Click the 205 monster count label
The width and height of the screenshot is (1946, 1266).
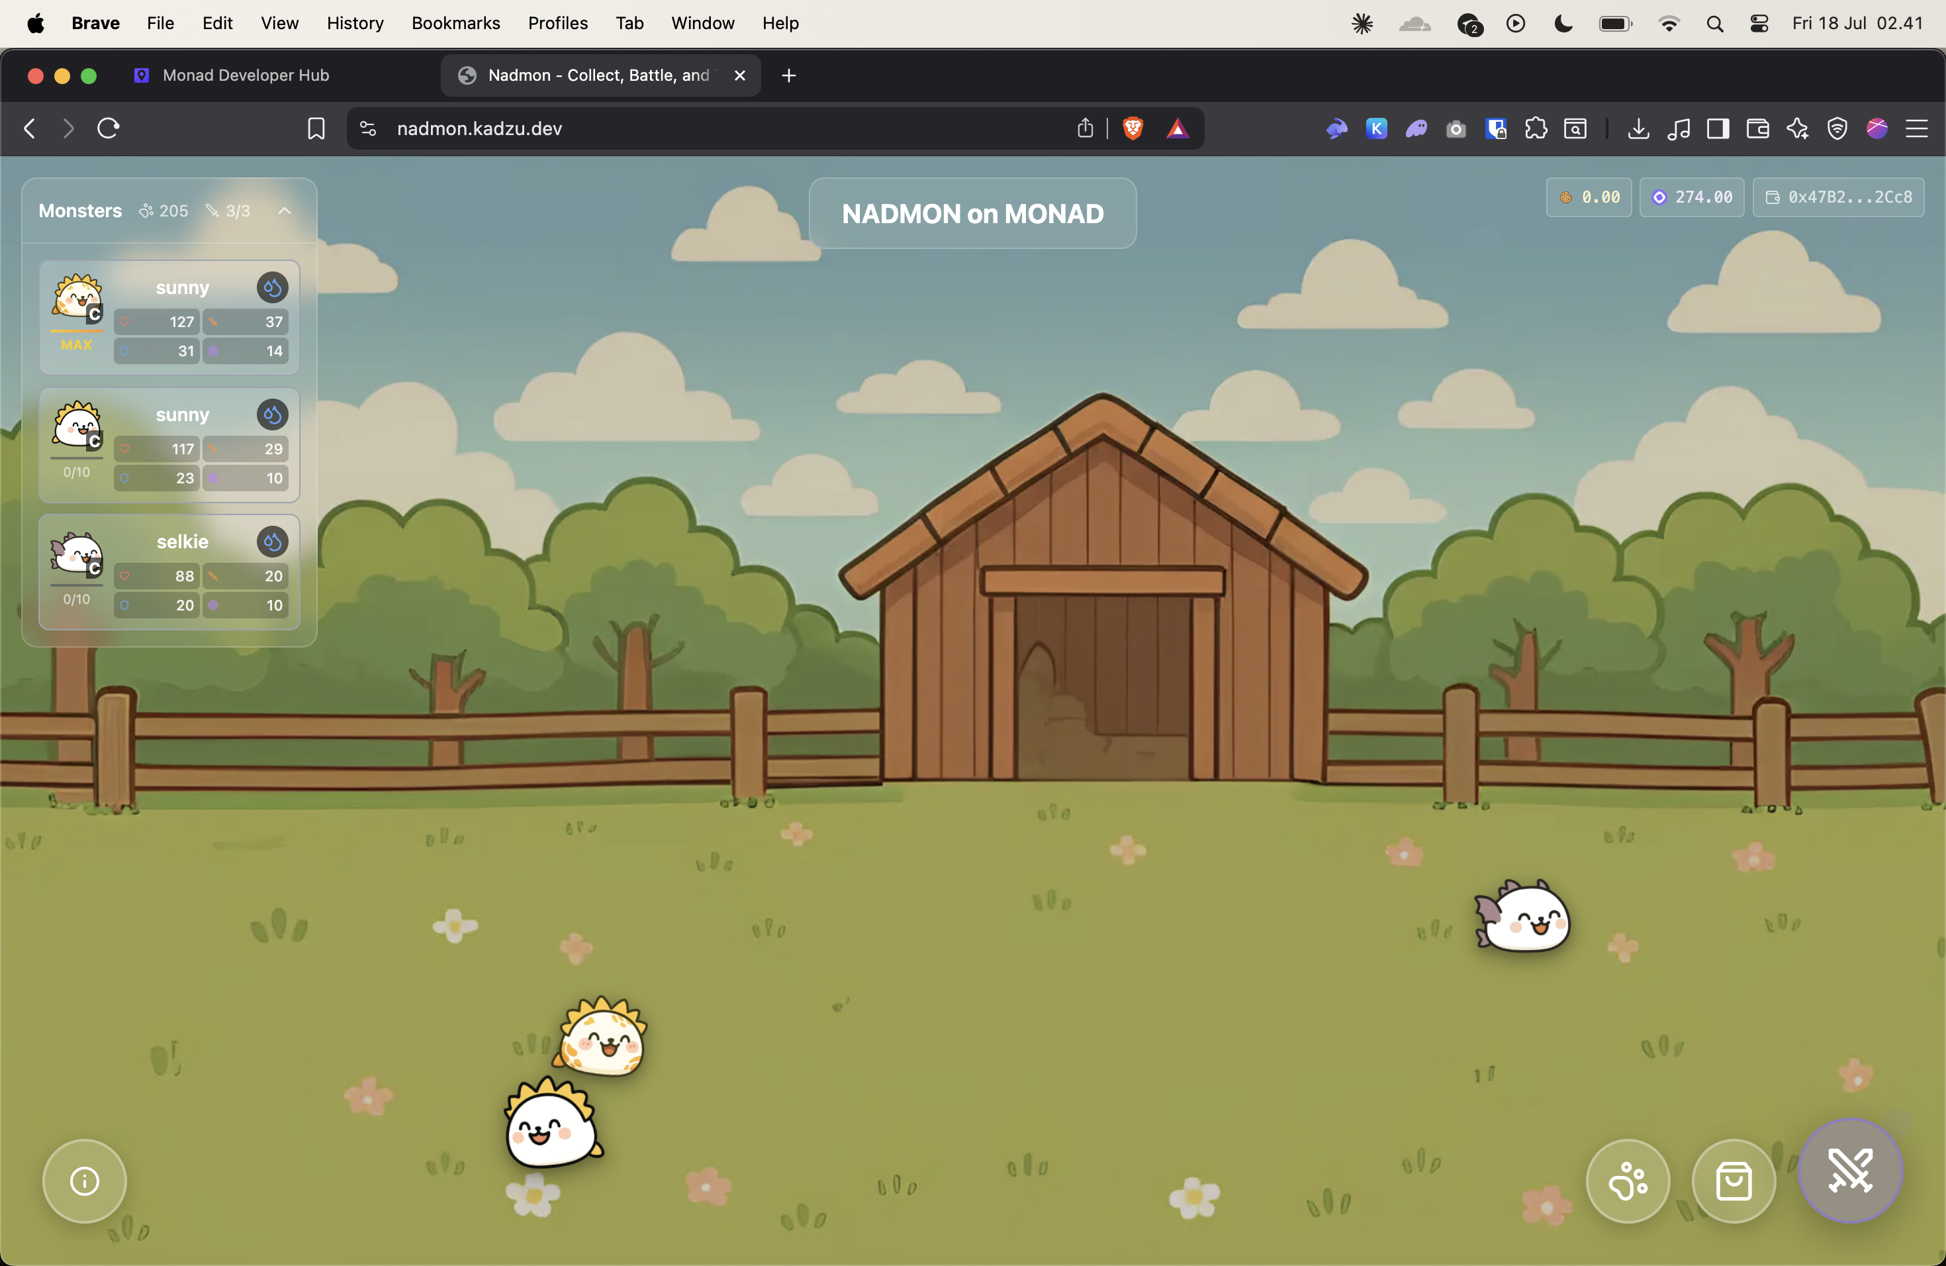[163, 211]
